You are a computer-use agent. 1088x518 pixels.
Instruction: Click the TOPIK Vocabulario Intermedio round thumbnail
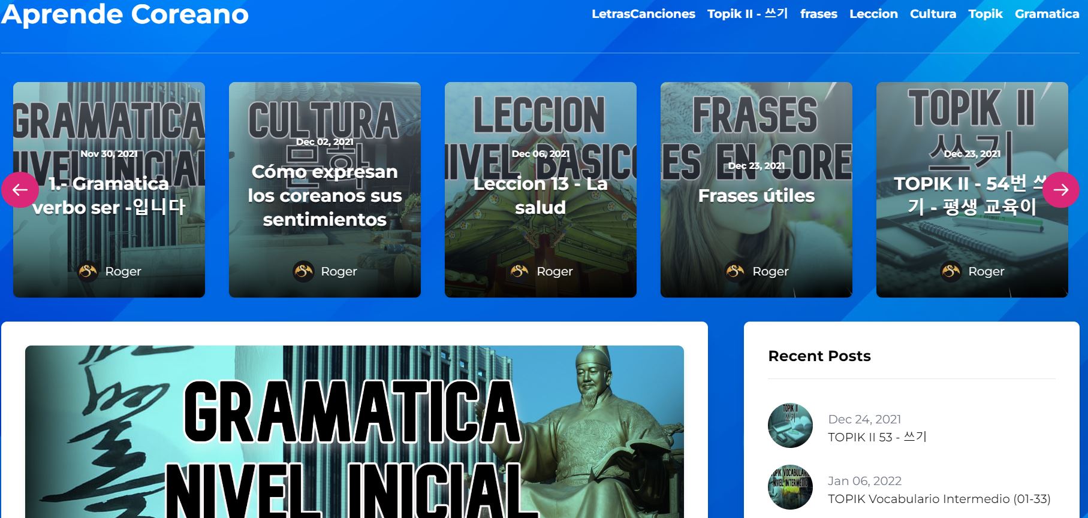(790, 487)
